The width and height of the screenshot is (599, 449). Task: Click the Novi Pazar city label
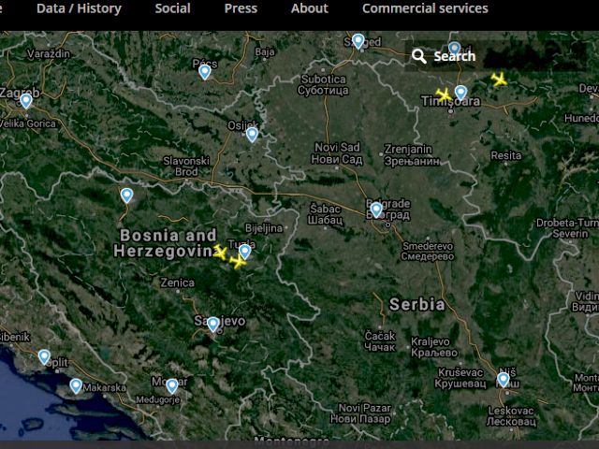click(x=360, y=413)
